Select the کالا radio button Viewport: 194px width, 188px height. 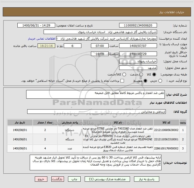point(154,74)
